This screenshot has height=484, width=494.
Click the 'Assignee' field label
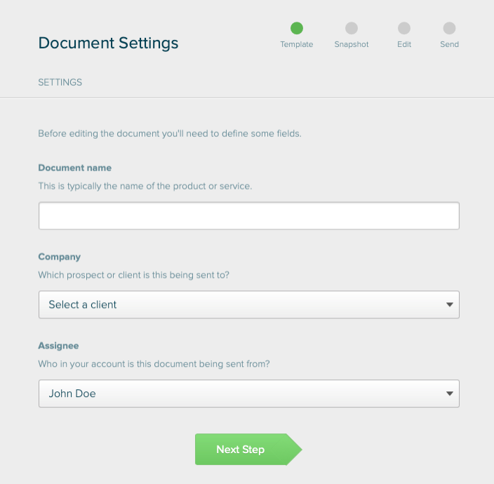click(58, 346)
